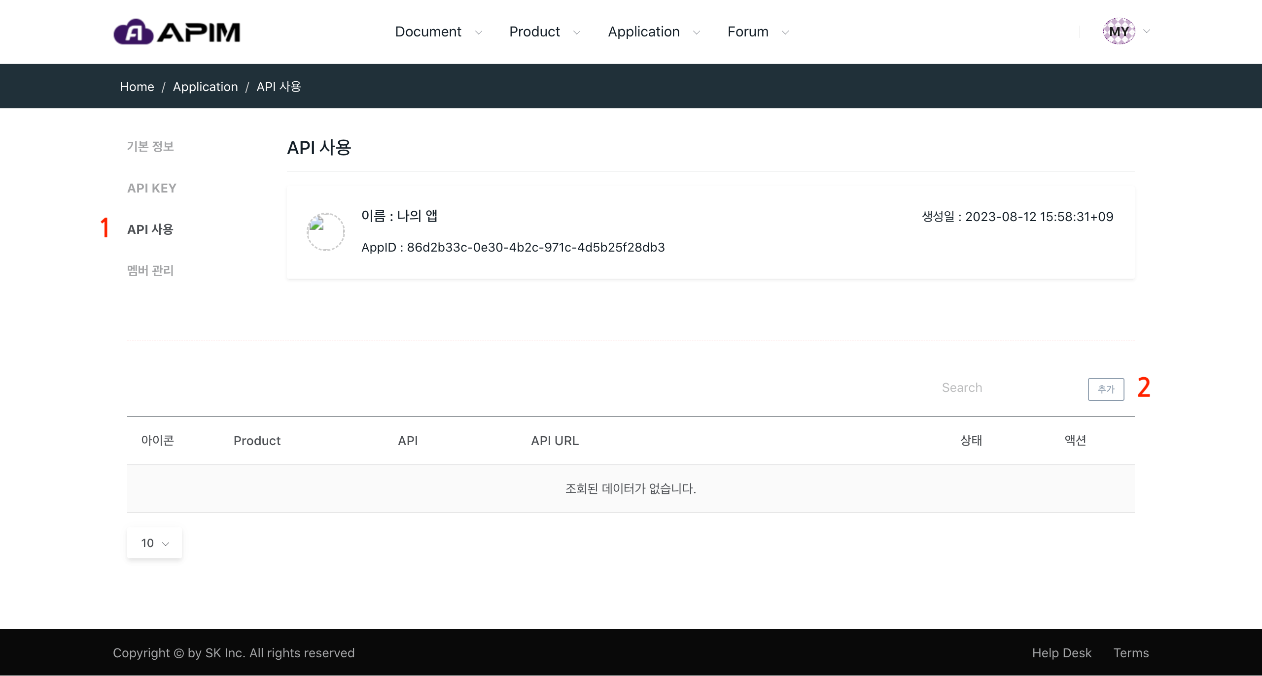Click the Product column header
Viewport: 1262px width, 676px height.
pyautogui.click(x=257, y=441)
